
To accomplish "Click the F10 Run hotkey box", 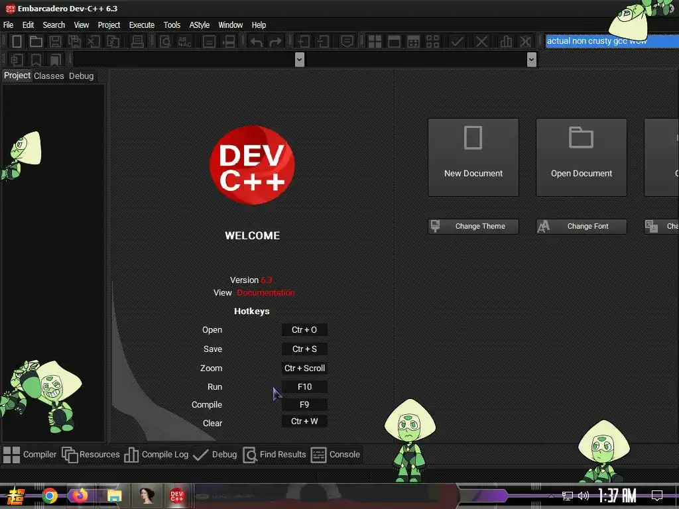I will coord(304,387).
